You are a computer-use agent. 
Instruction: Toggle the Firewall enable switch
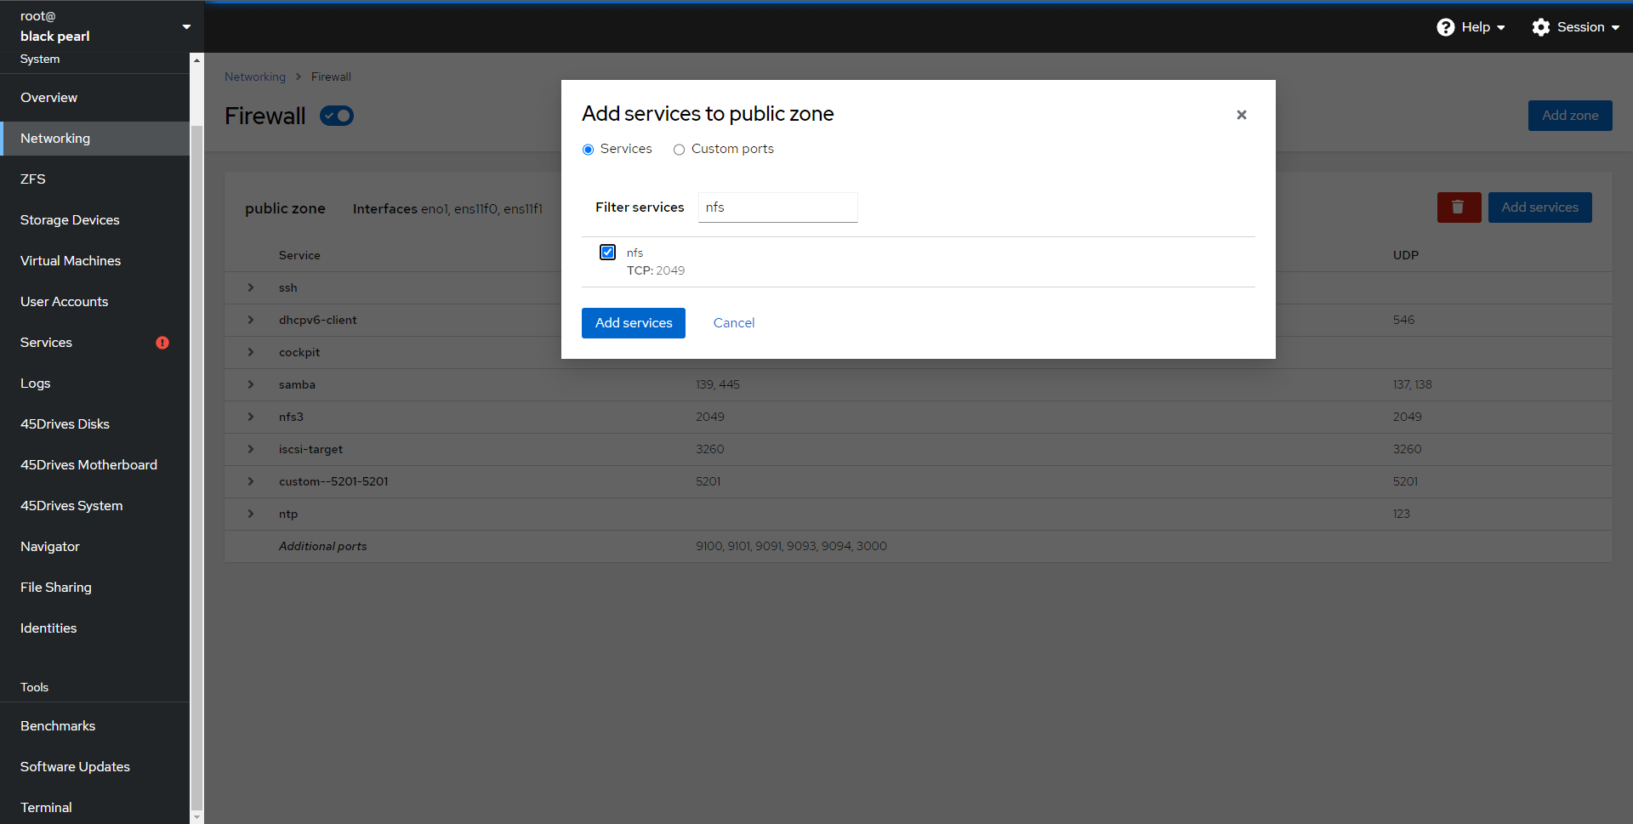click(337, 116)
